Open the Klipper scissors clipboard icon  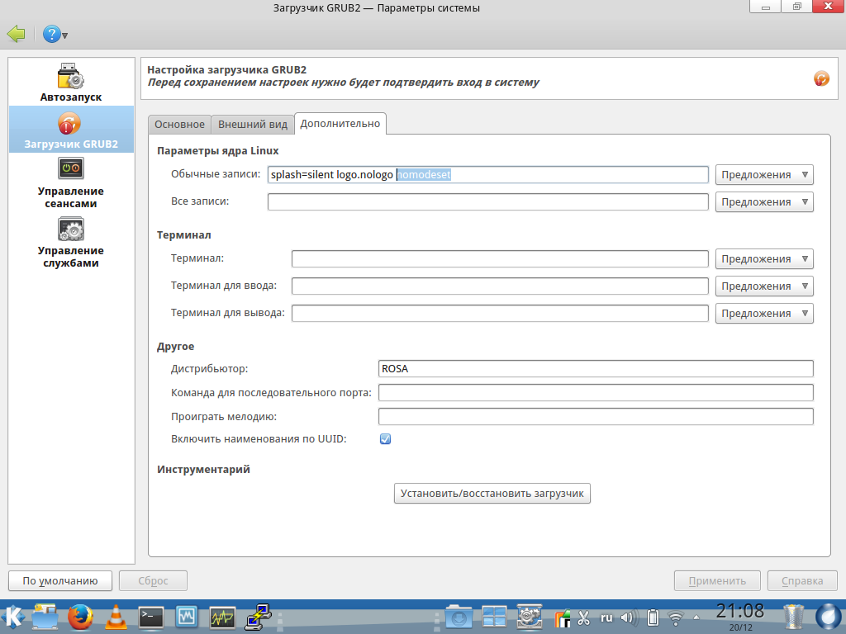pyautogui.click(x=584, y=617)
